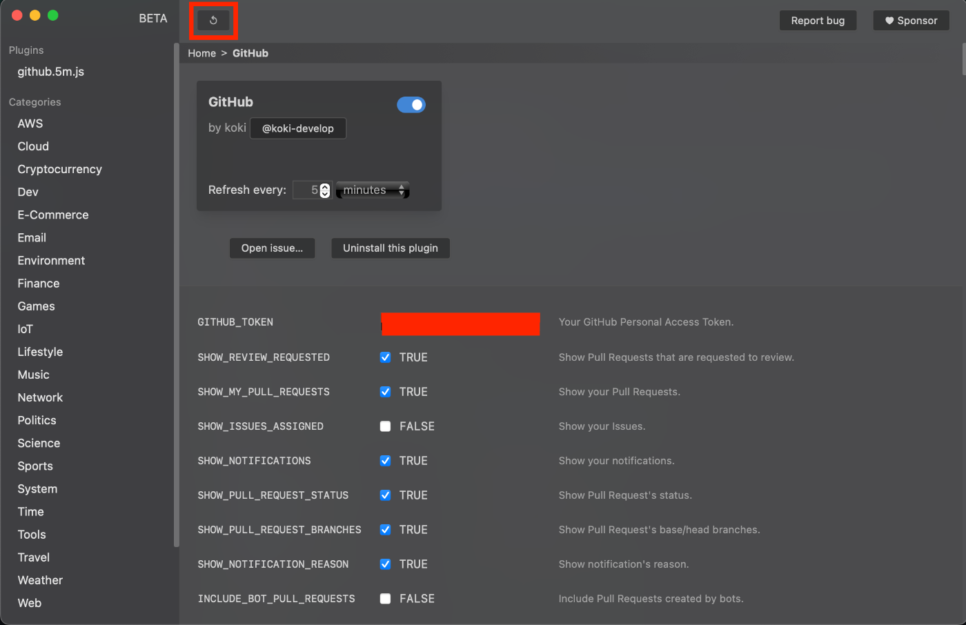Click the main panel vertical scrollbar
This screenshot has height=625, width=966.
963,59
